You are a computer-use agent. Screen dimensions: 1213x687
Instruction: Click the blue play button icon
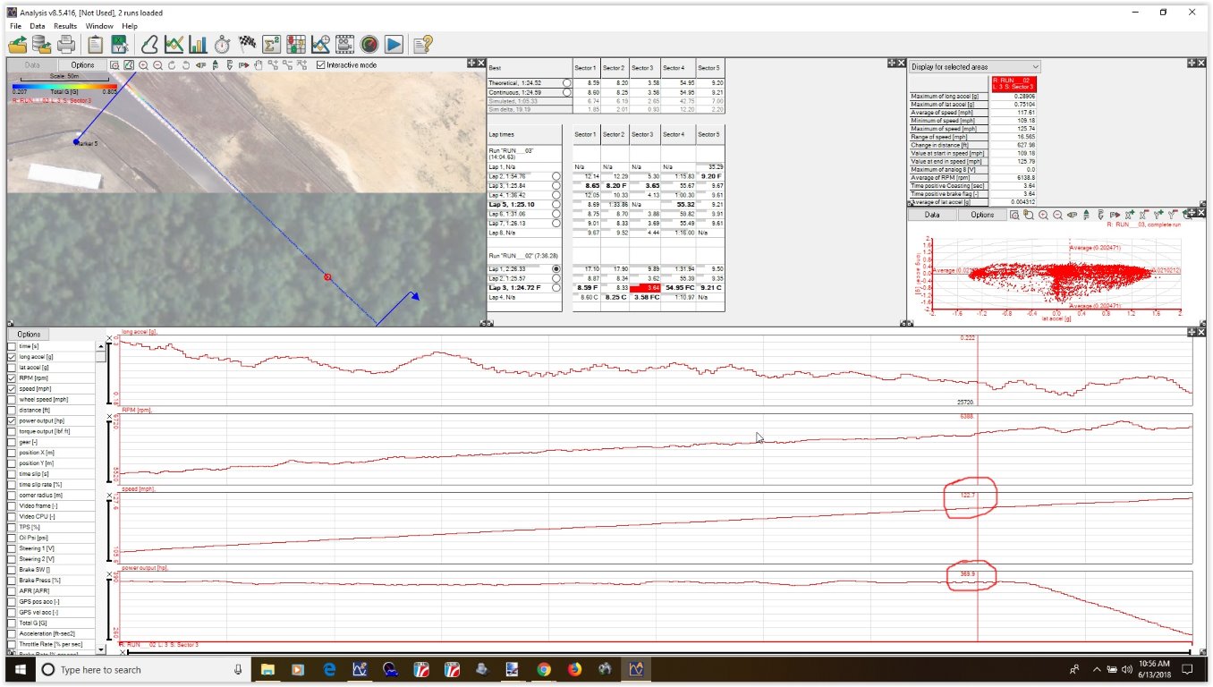[x=394, y=44]
